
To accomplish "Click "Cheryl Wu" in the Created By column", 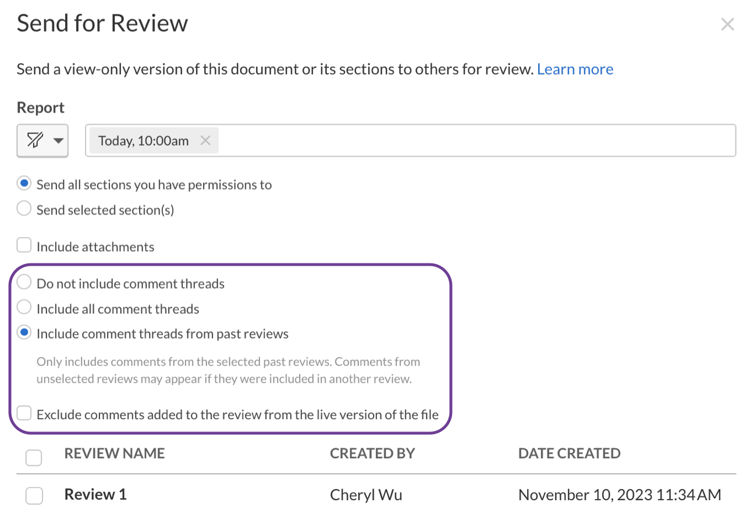I will [x=366, y=494].
